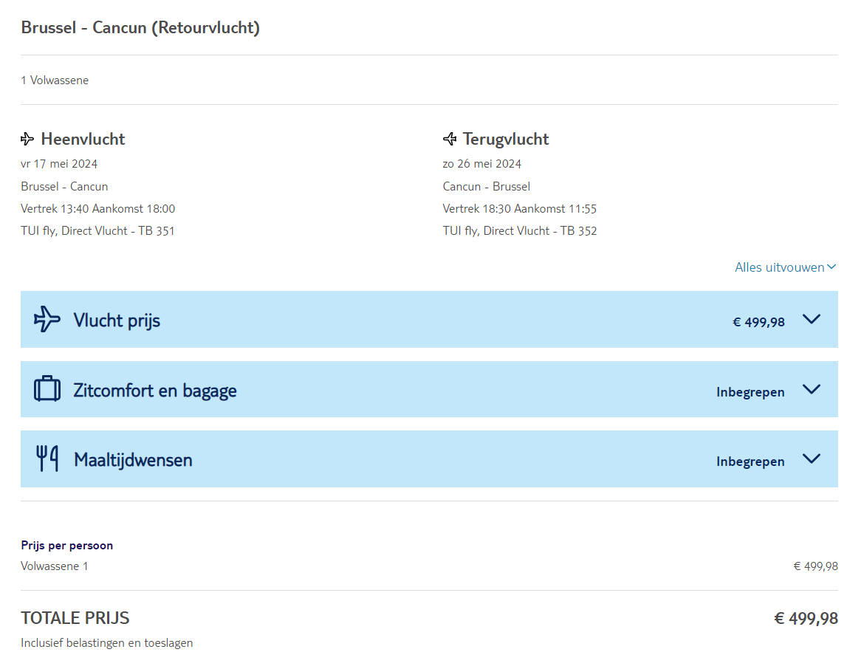
Task: Click Inbegrepen in the Zitcomfort en bagage row
Action: (x=750, y=392)
